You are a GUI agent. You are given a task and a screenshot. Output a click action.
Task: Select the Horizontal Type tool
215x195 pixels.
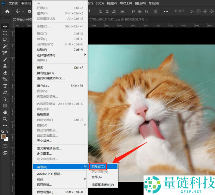[x=5, y=86]
